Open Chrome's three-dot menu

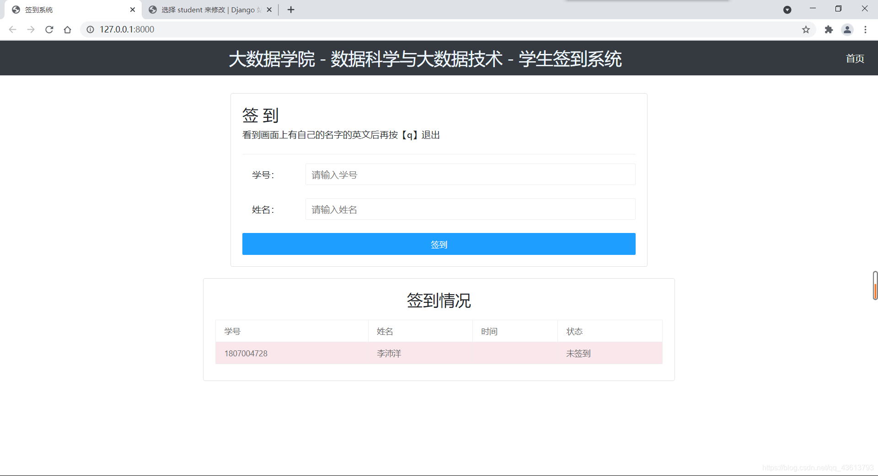click(x=865, y=30)
